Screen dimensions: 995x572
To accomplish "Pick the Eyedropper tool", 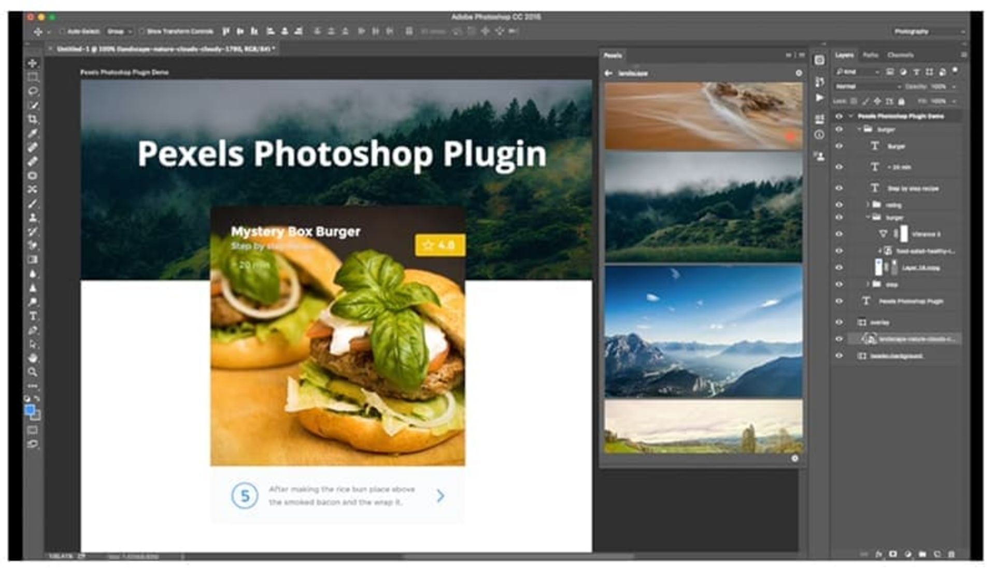I will (32, 133).
